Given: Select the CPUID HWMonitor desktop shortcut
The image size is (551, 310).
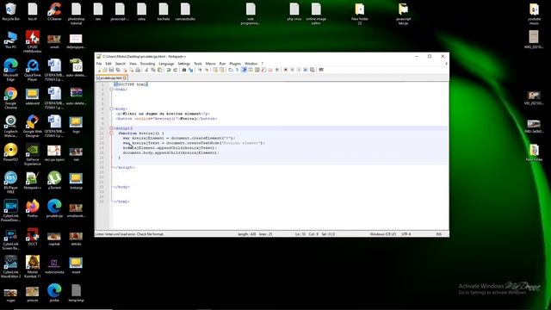Looking at the screenshot, I should point(33,42).
